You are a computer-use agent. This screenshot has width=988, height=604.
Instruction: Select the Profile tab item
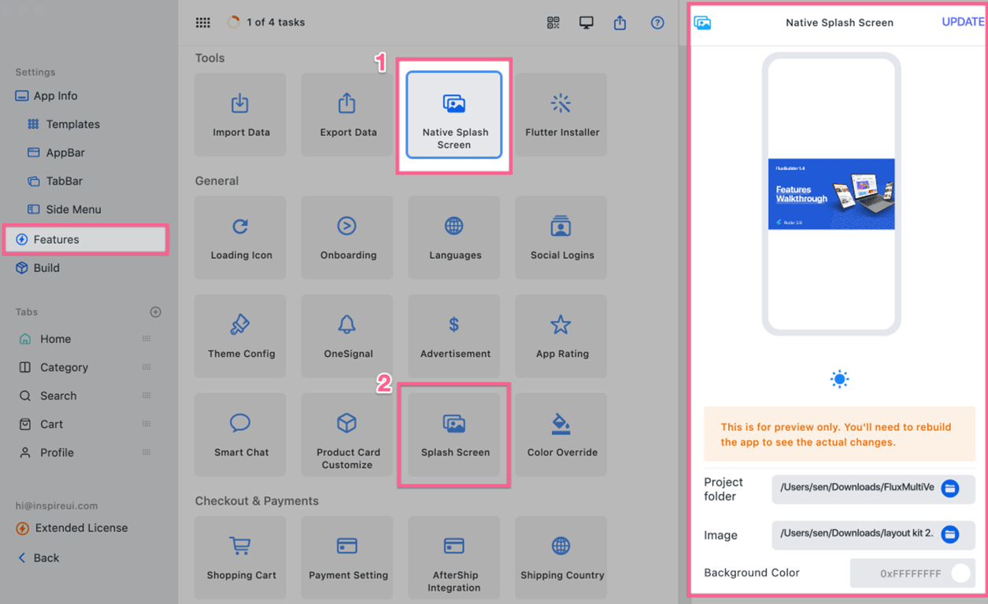(x=46, y=452)
